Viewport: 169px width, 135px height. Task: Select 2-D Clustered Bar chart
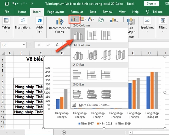click(x=78, y=75)
